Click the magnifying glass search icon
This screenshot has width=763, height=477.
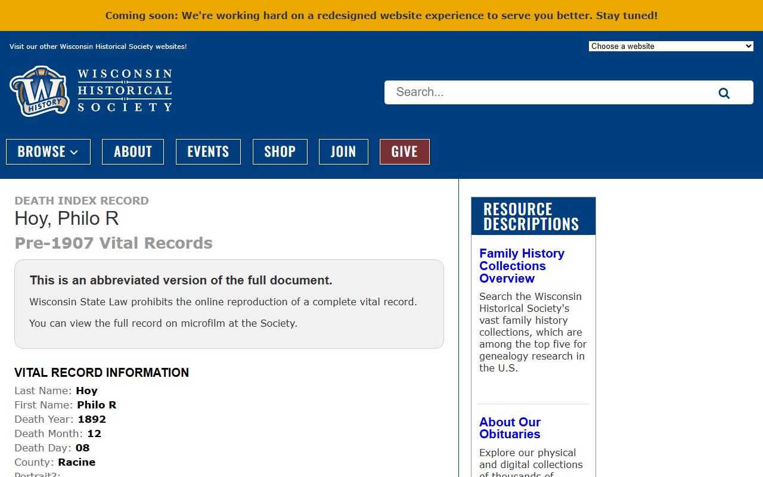point(724,93)
